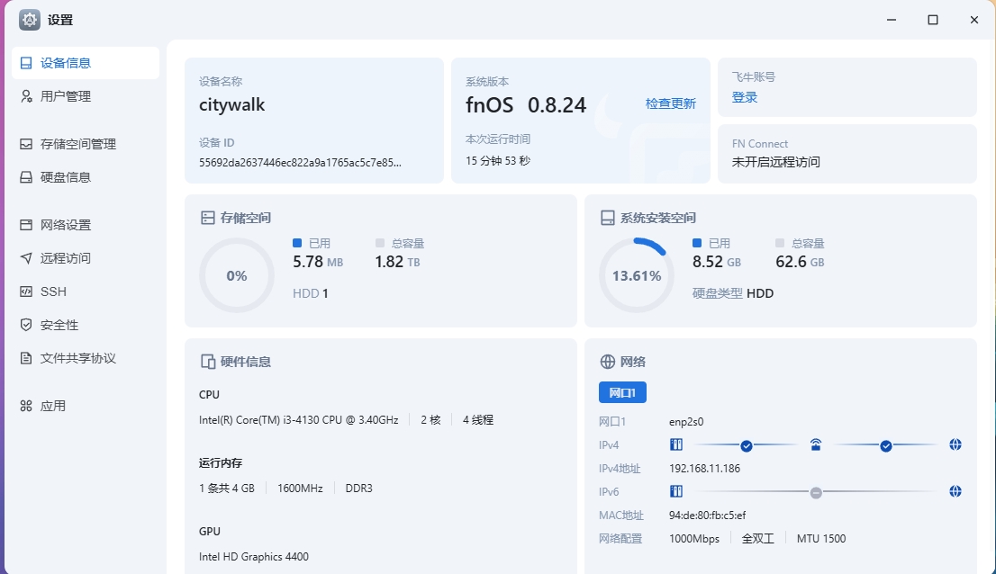The width and height of the screenshot is (996, 574).
Task: Click the 应用 grid icon
Action: (x=26, y=406)
